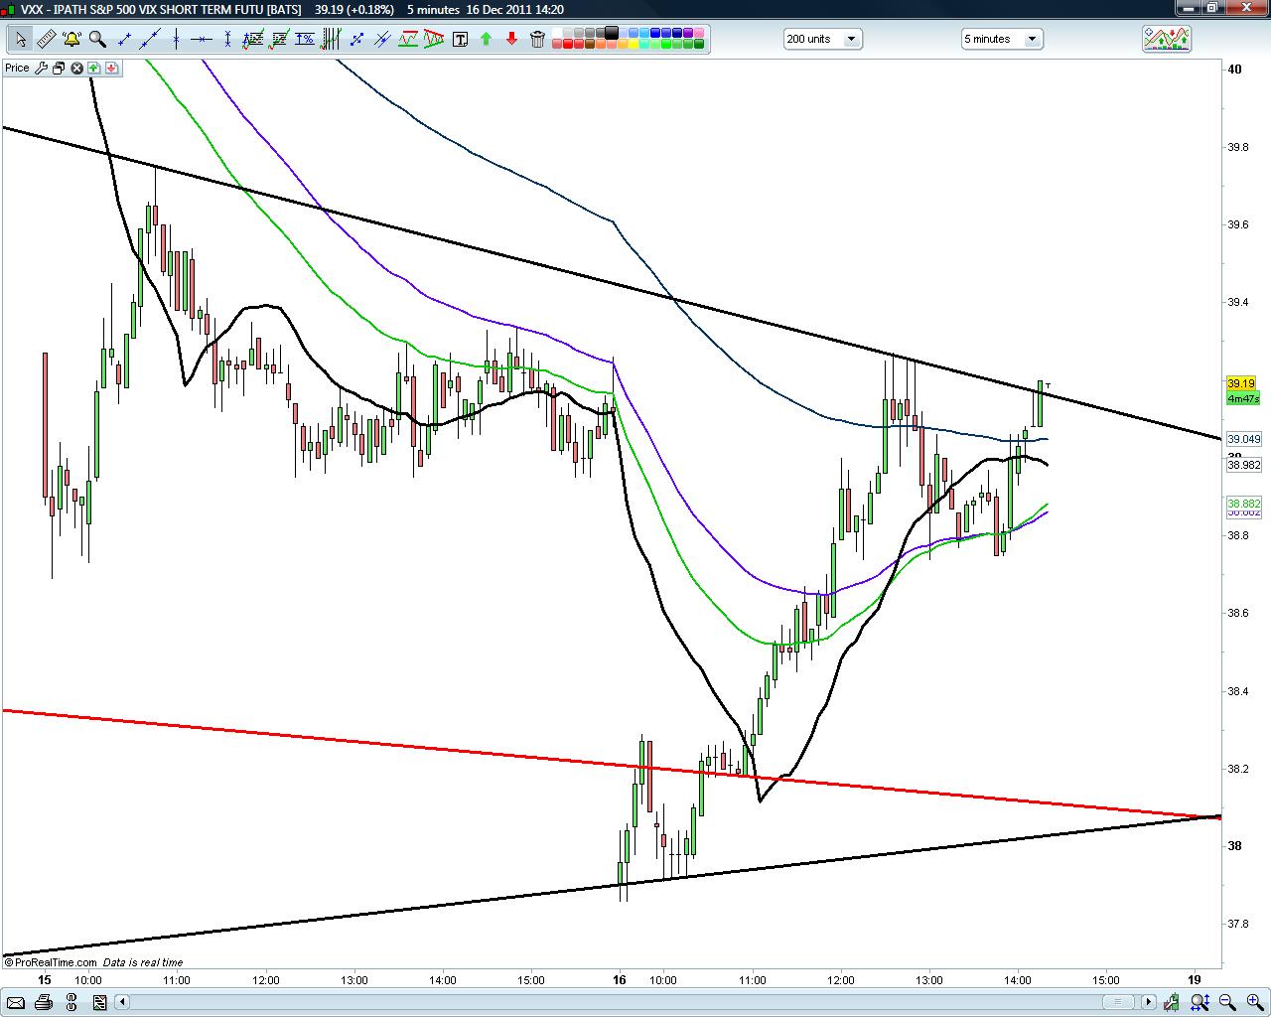Click the horizontal scrollbar left arrow
1271x1017 pixels.
coord(121,1002)
